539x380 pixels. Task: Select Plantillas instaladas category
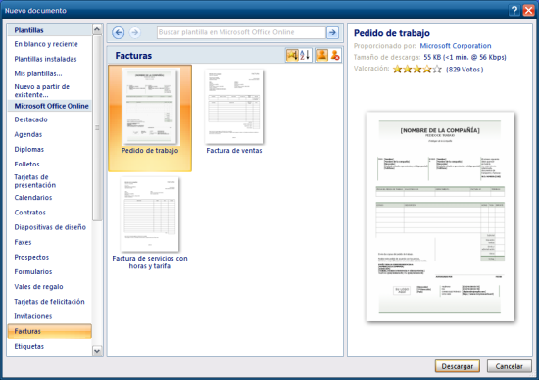tap(45, 59)
